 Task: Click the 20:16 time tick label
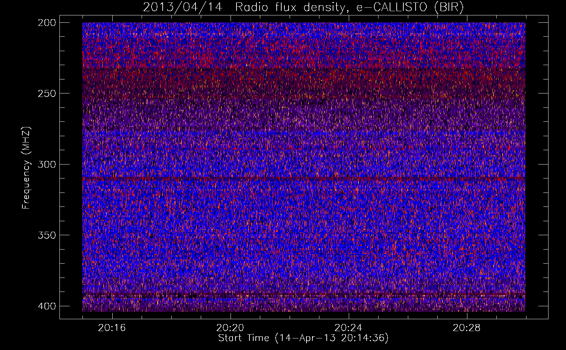pos(112,328)
